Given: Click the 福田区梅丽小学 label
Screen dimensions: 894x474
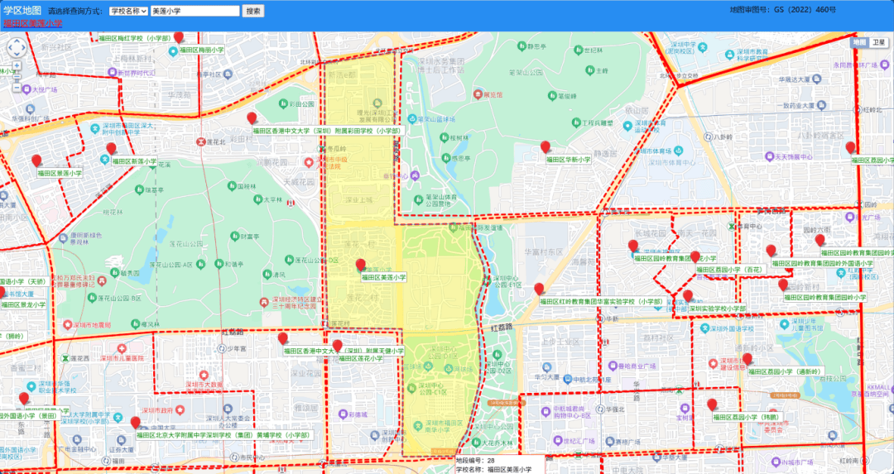Looking at the screenshot, I should (202, 50).
